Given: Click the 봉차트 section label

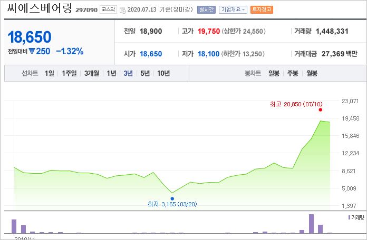Looking at the screenshot, I should (x=253, y=73).
